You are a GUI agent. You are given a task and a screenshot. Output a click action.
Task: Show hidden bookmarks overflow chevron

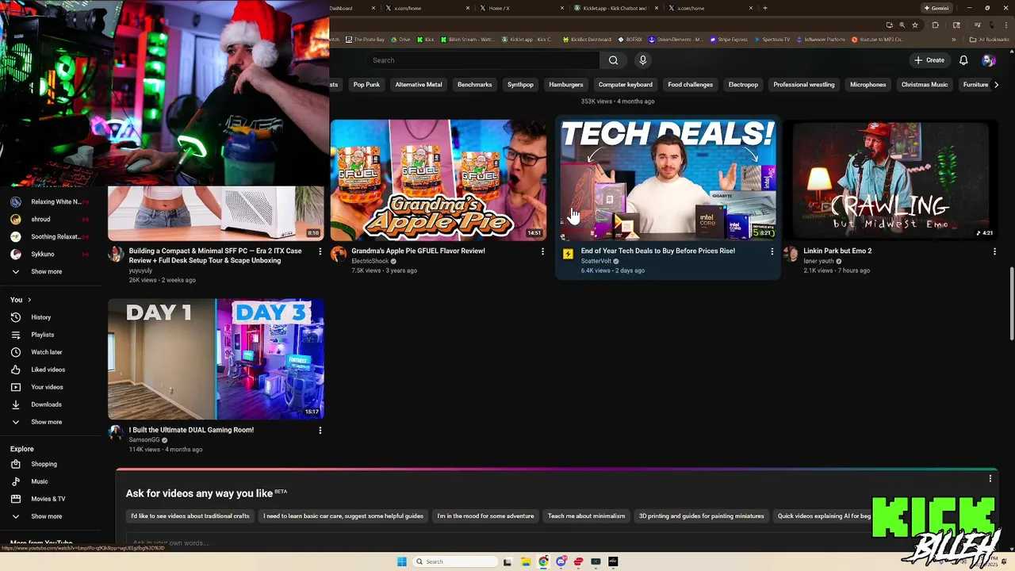point(954,40)
